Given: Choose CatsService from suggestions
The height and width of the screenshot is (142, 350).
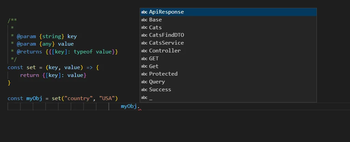Looking at the screenshot, I should tap(166, 43).
